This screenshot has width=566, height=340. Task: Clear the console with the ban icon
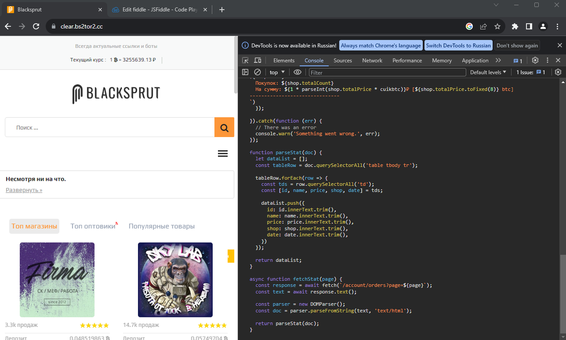click(257, 72)
